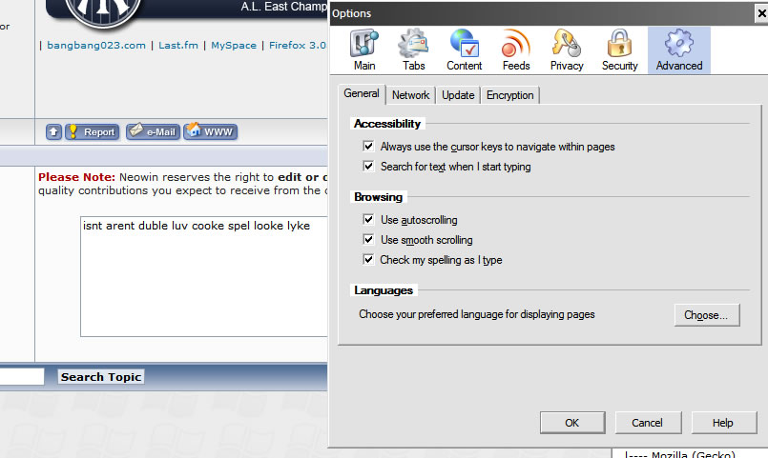Toggle Check my spelling as I type

click(368, 260)
